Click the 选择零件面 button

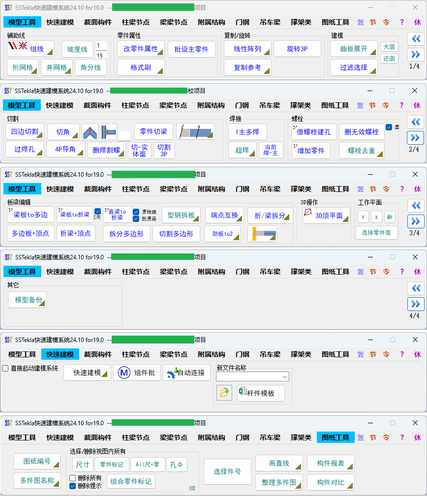376,232
